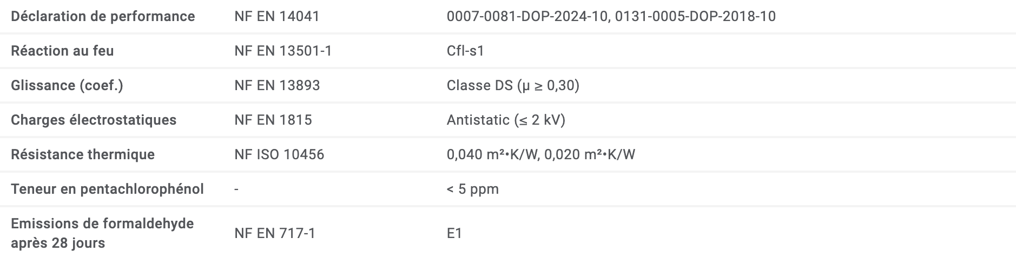Select the NF EN 13893 standard cell
The width and height of the screenshot is (1016, 258).
point(277,85)
